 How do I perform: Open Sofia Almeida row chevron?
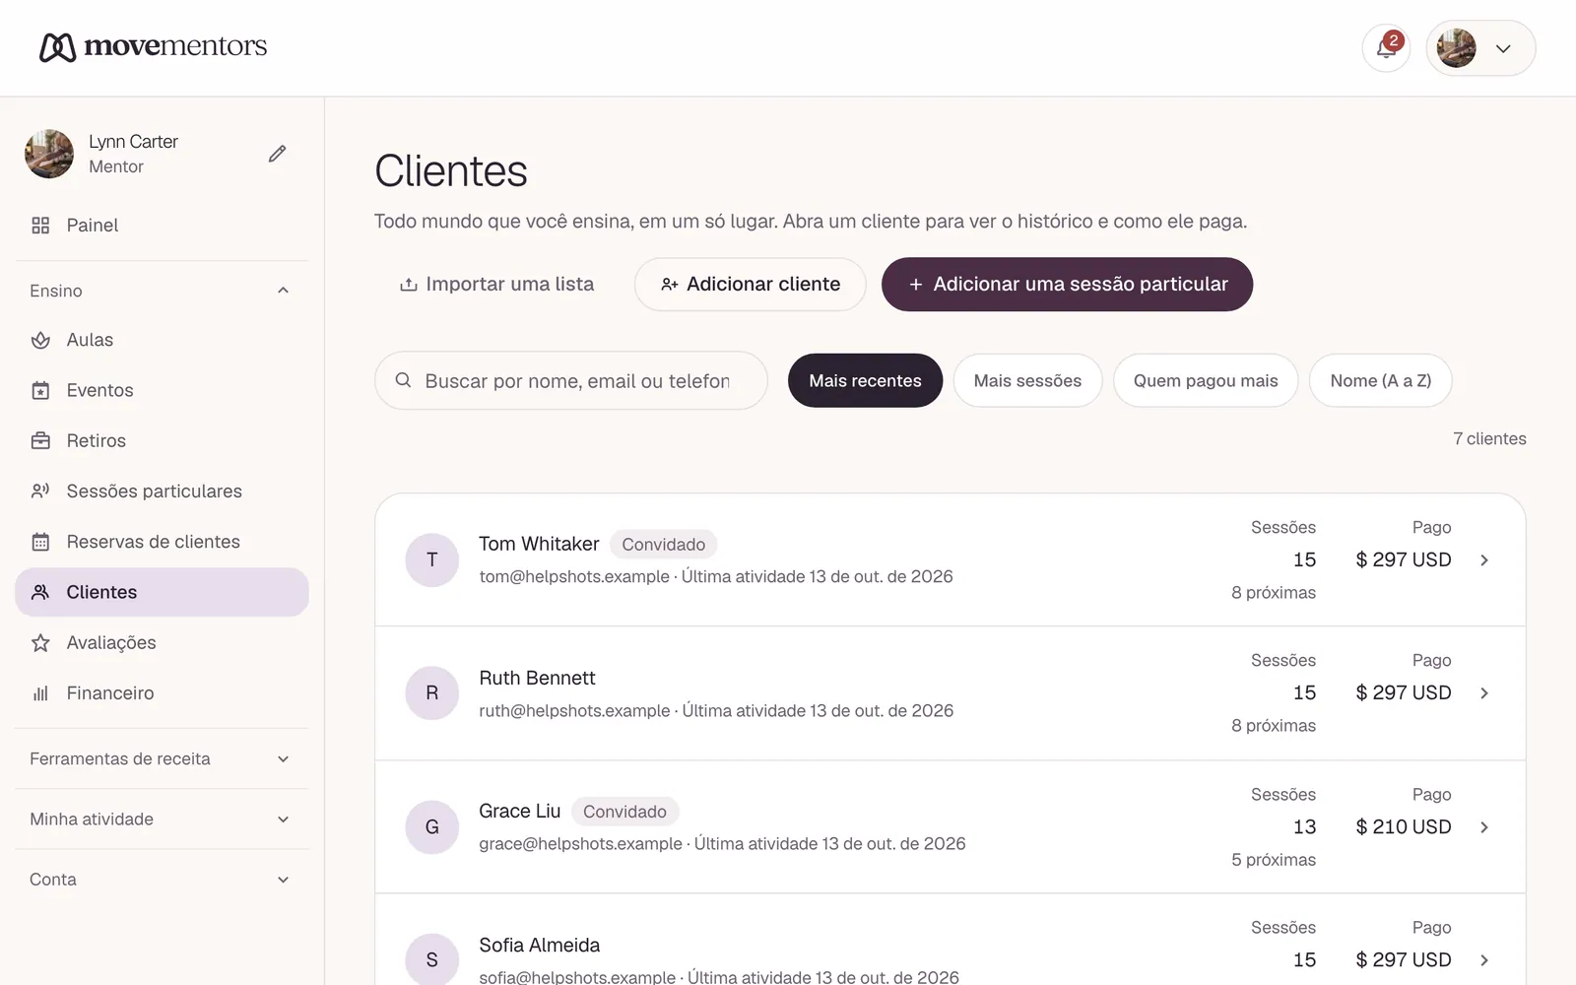[1484, 960]
